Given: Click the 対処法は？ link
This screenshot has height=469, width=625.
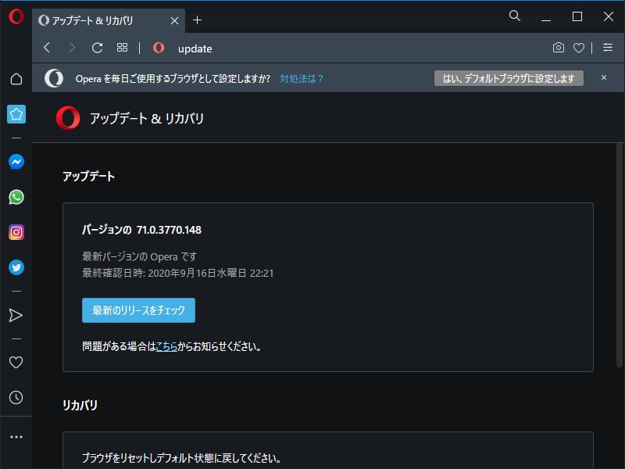Looking at the screenshot, I should (302, 79).
